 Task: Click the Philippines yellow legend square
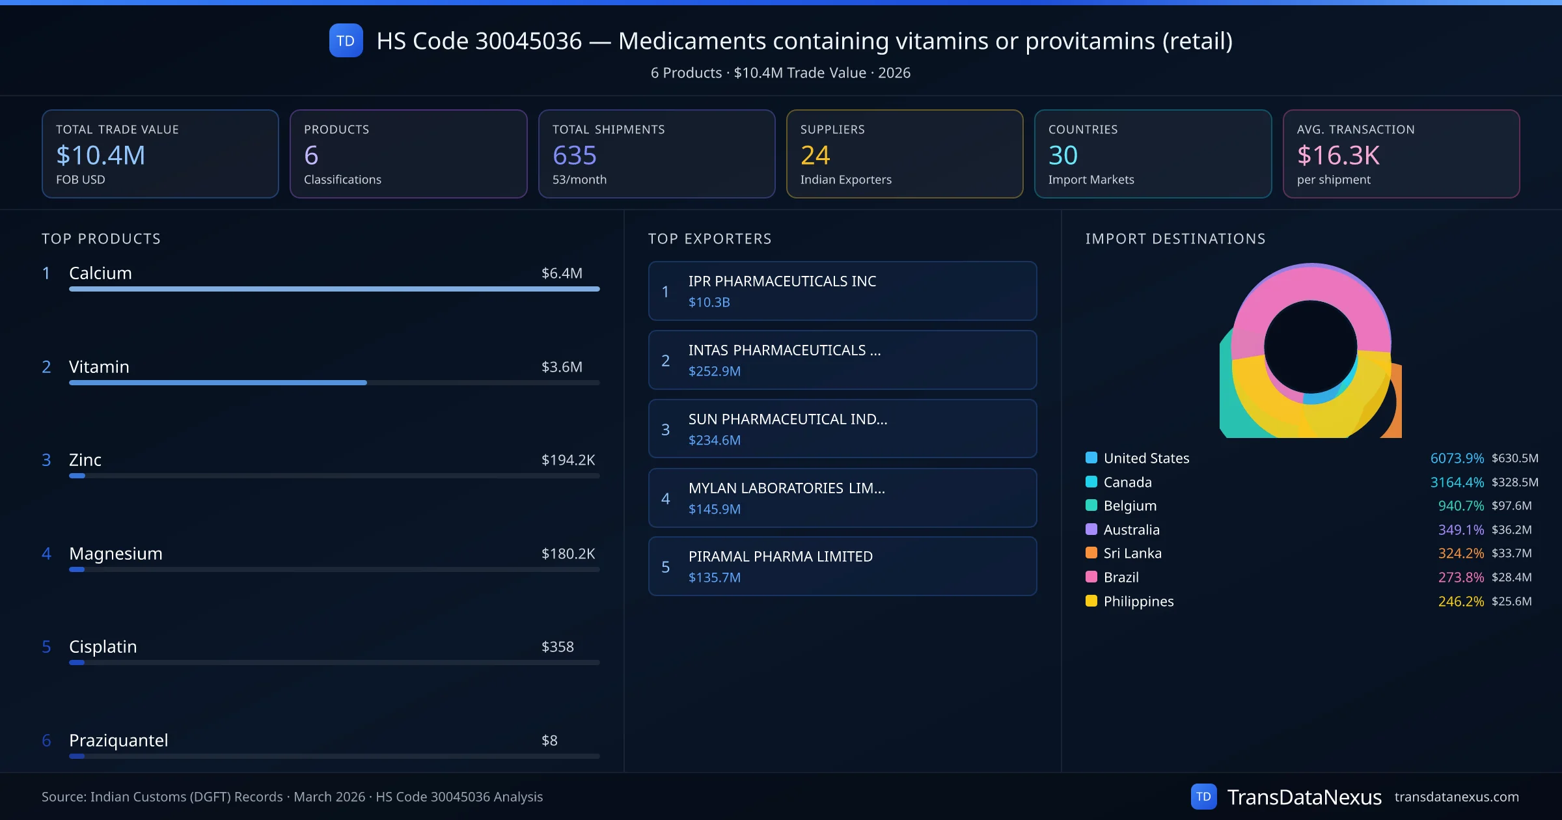click(x=1091, y=601)
